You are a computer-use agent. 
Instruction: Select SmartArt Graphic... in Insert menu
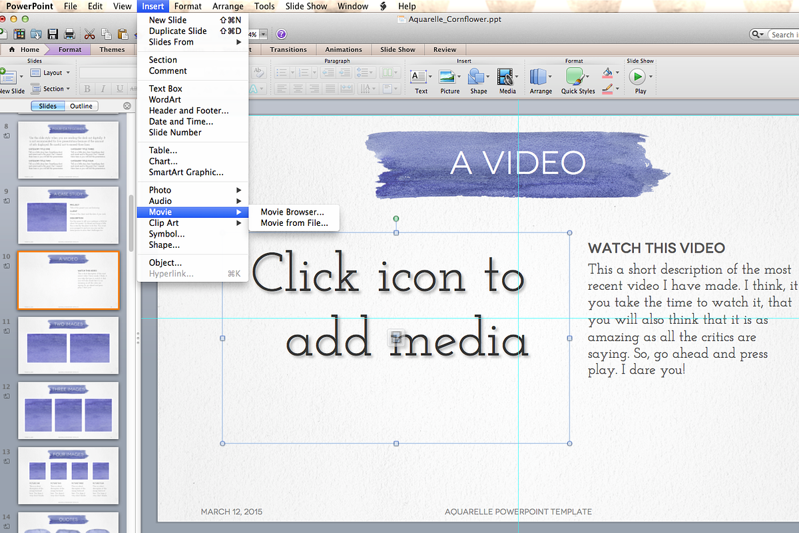[x=186, y=173]
